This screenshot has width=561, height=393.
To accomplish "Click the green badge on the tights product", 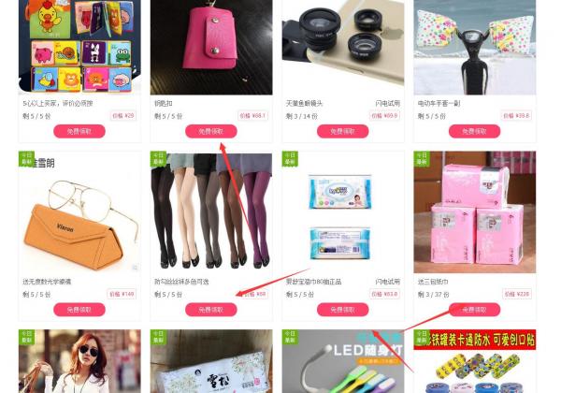I will (x=158, y=158).
